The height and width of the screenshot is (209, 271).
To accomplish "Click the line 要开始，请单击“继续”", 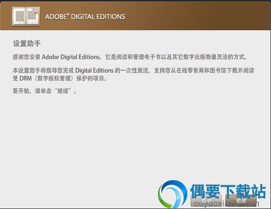I will click(45, 91).
